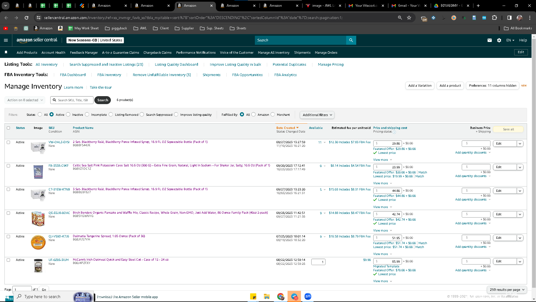Click the Add a Variation button
Image resolution: width=536 pixels, height=302 pixels.
[420, 86]
